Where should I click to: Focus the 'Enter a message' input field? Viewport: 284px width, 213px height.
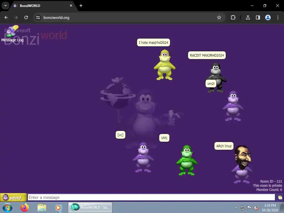click(151, 197)
